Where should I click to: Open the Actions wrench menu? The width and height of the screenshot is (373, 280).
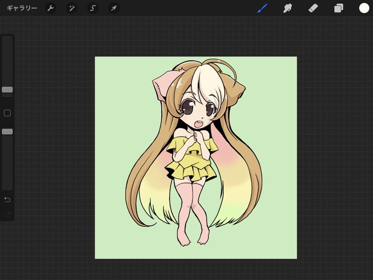point(50,8)
